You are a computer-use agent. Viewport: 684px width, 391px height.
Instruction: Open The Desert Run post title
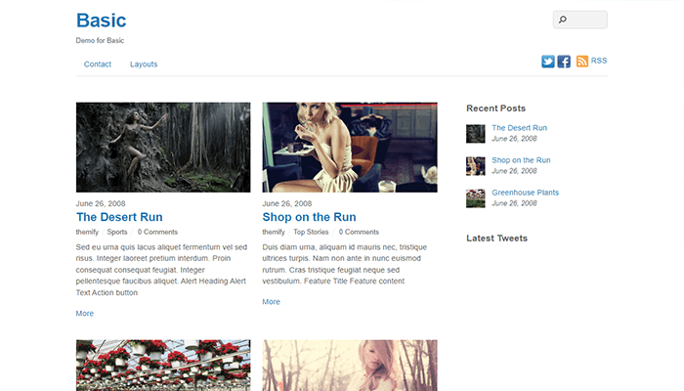tap(119, 217)
